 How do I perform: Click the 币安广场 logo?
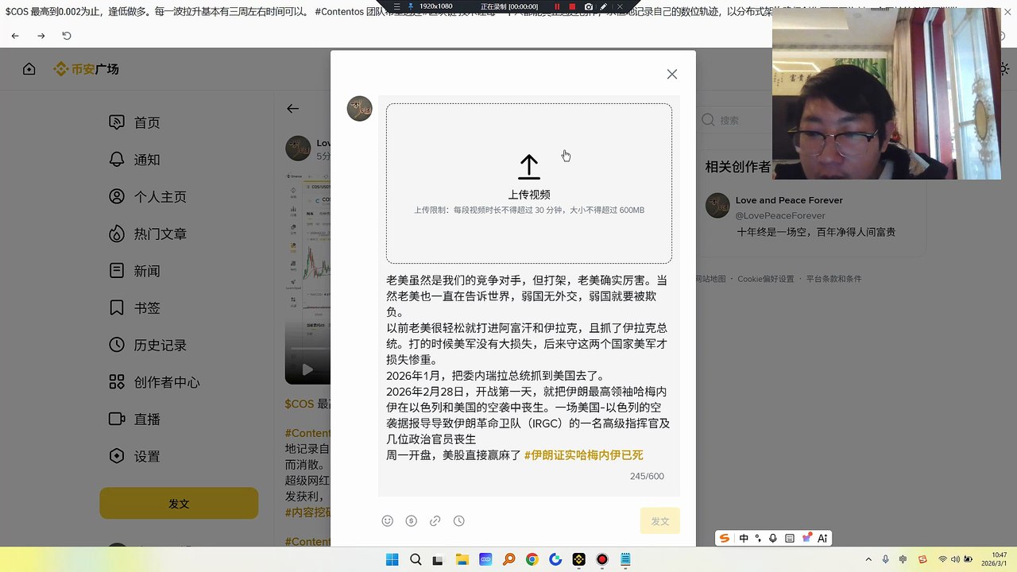click(x=86, y=69)
